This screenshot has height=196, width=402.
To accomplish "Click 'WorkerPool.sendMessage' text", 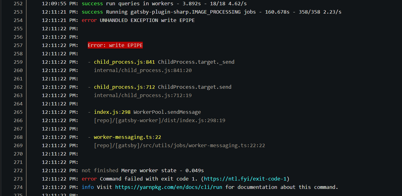I will click(x=167, y=112).
